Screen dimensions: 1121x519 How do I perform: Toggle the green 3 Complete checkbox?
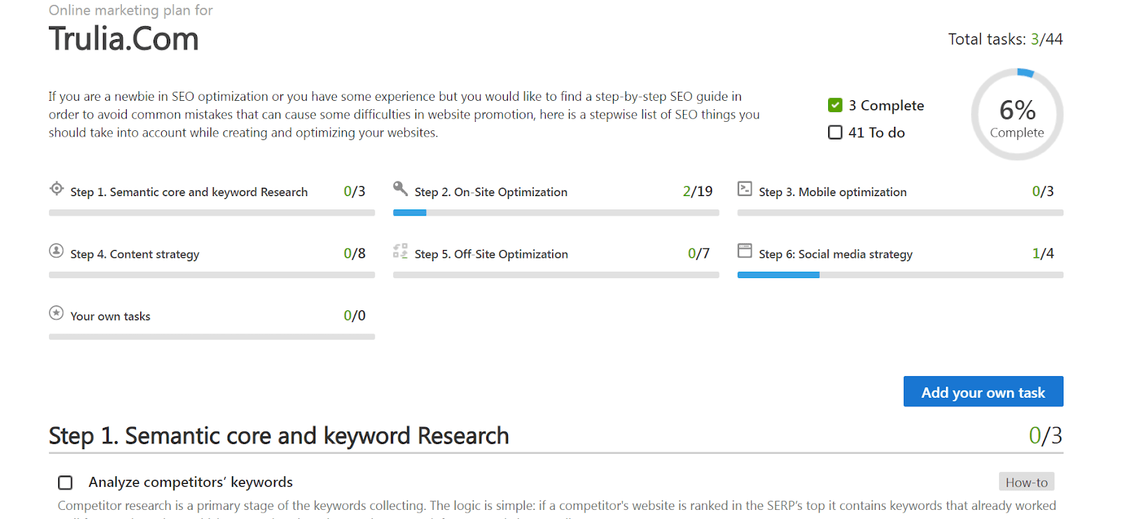coord(835,105)
